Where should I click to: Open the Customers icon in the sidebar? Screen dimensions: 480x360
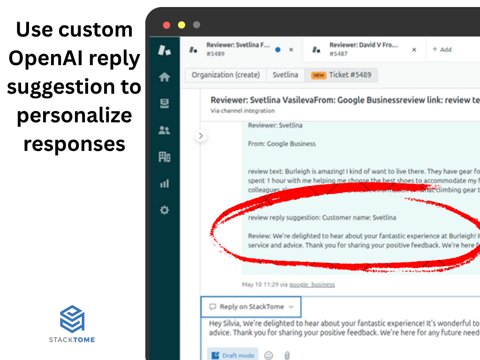[x=165, y=130]
